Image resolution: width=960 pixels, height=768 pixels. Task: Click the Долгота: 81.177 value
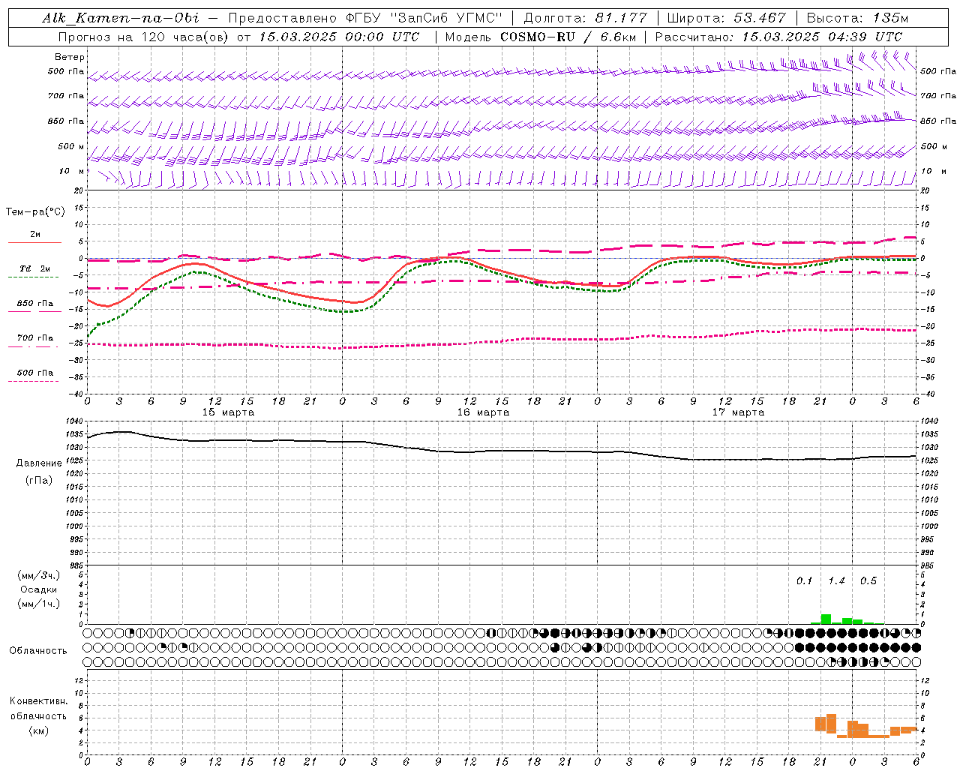[x=584, y=18]
